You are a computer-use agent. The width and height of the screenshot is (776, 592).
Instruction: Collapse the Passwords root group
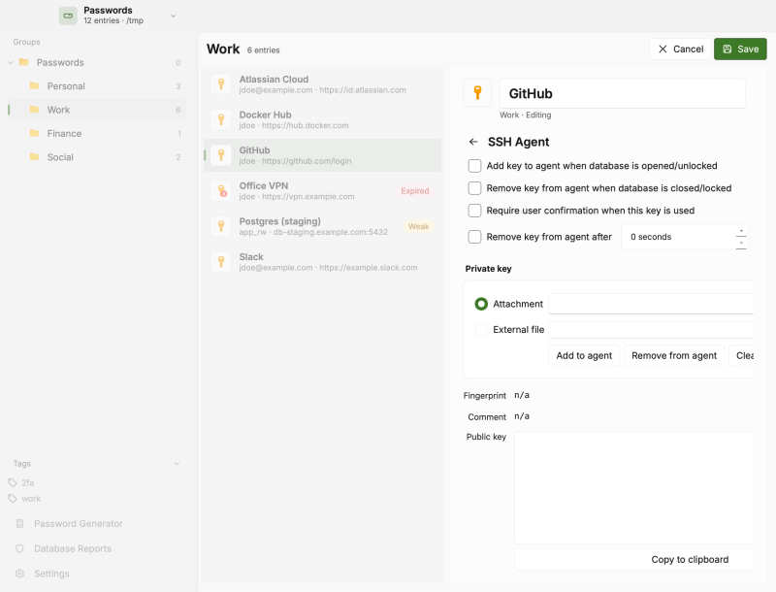point(11,62)
